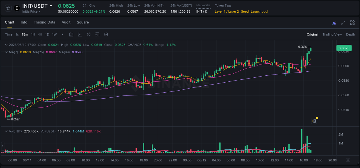Switch to Original chart view

[312, 34]
